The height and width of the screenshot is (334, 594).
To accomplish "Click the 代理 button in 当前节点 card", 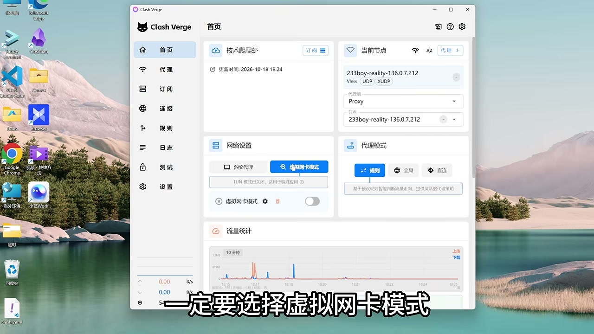I will (450, 50).
